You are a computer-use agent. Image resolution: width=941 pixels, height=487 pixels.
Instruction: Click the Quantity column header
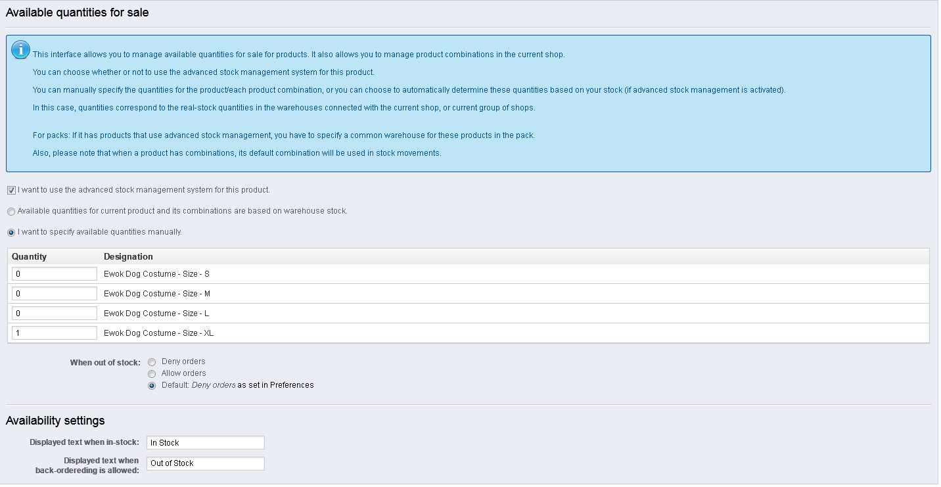click(30, 256)
